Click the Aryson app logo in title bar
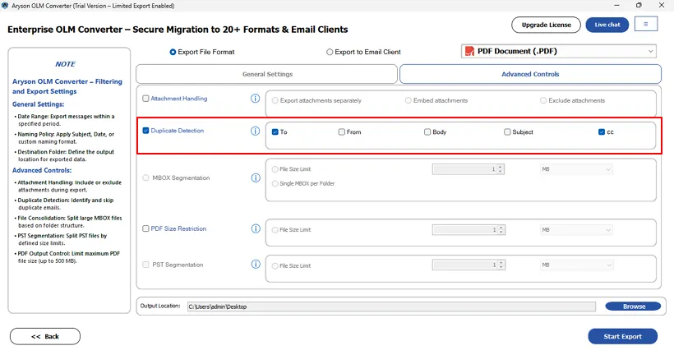The width and height of the screenshot is (674, 355). pos(7,6)
